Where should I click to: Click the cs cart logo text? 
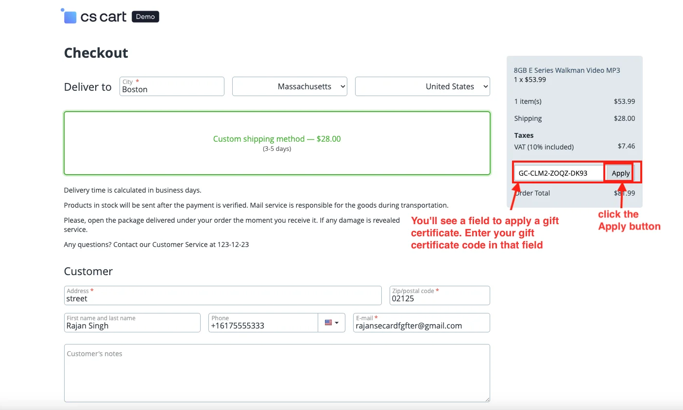[x=103, y=17]
